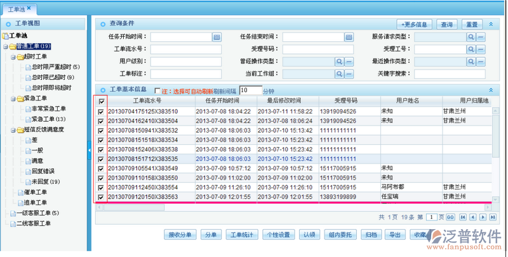Enable the auto-refresh checkbox
This screenshot has height=257, width=508.
[157, 91]
